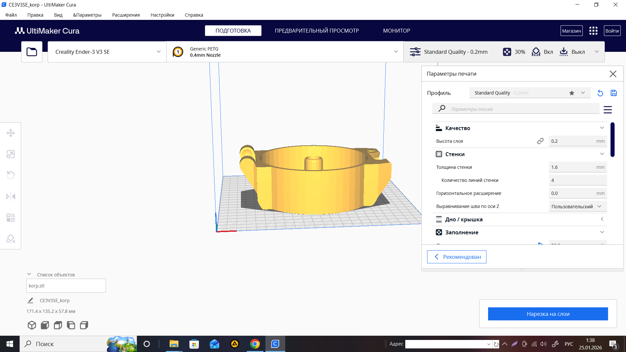Switch to right side view cube icon

(x=84, y=325)
